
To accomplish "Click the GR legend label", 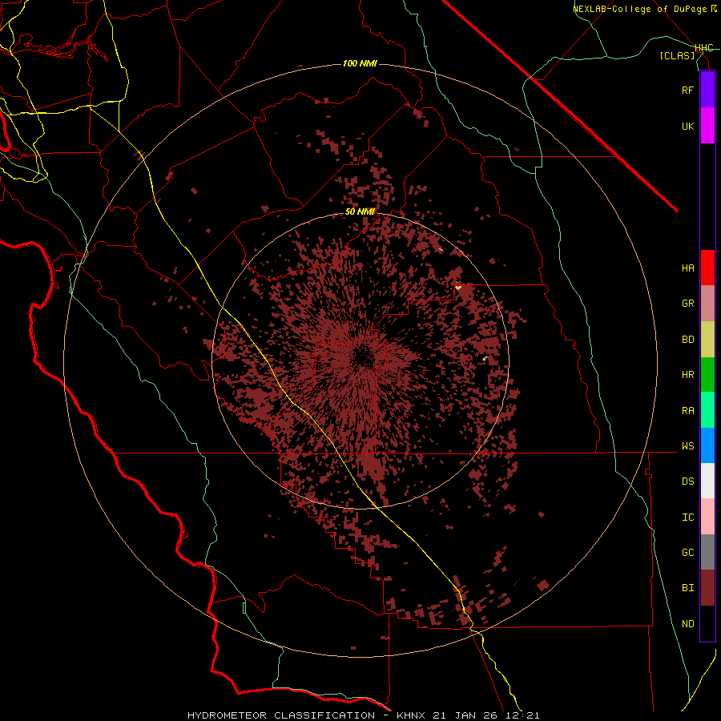I will (x=687, y=304).
